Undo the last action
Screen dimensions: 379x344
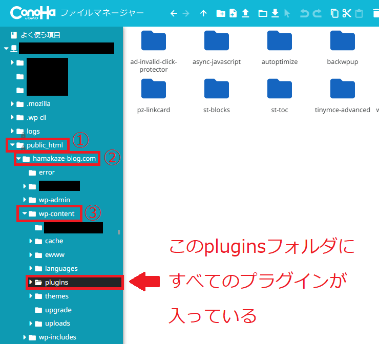tap(305, 13)
